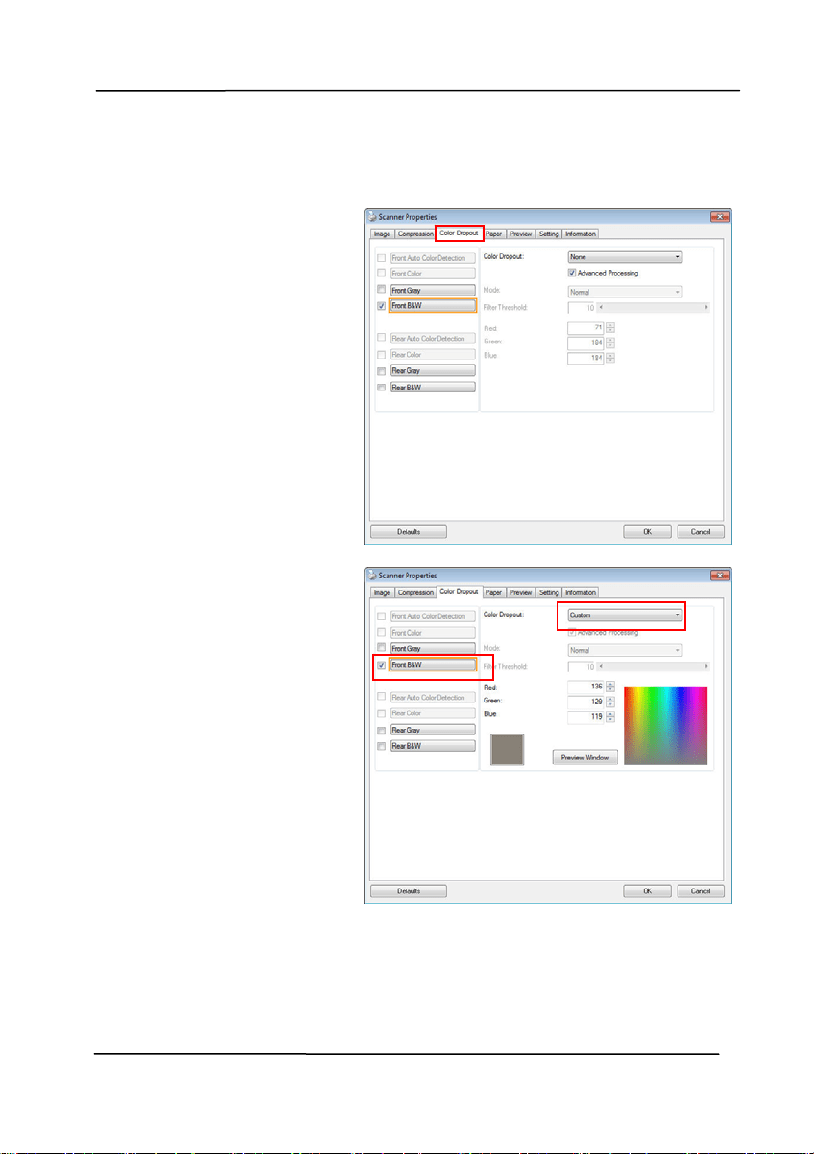Click Green stepper arrows in lower dialog
814x1154 pixels.
(611, 702)
